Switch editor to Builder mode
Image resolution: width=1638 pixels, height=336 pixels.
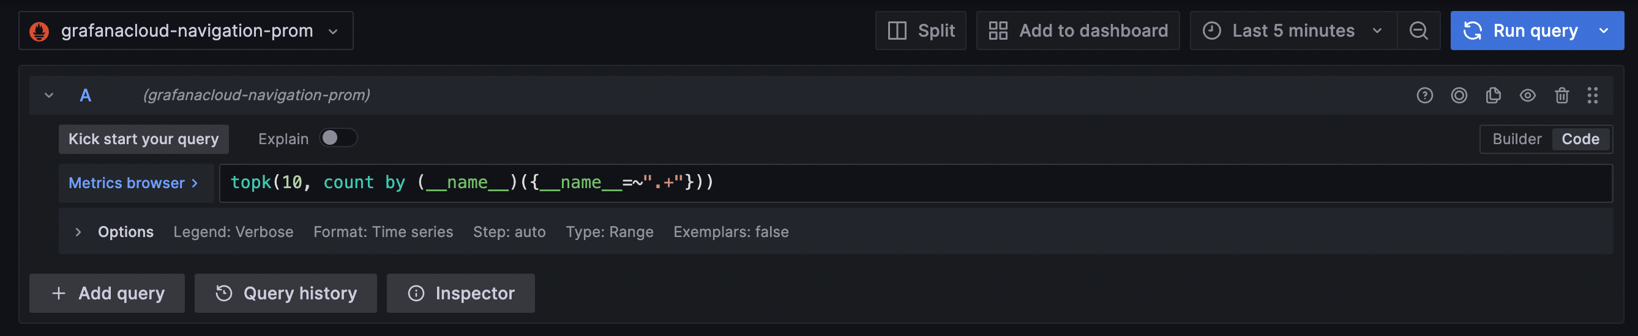[x=1517, y=139]
